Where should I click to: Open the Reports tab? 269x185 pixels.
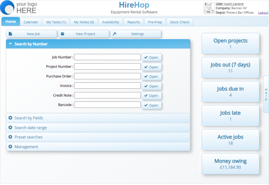(x=133, y=22)
